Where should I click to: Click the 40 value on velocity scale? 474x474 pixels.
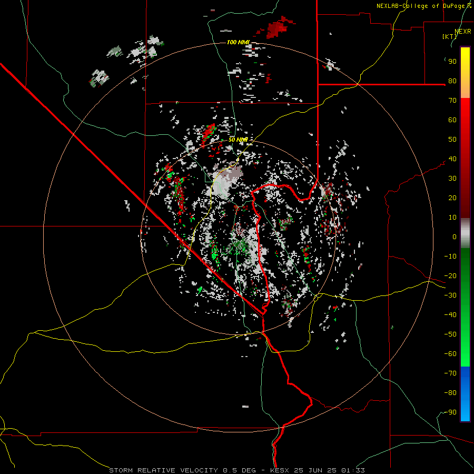[x=452, y=159]
